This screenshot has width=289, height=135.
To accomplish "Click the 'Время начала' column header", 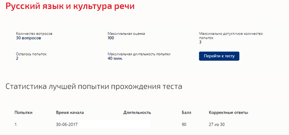I will 70,113.
